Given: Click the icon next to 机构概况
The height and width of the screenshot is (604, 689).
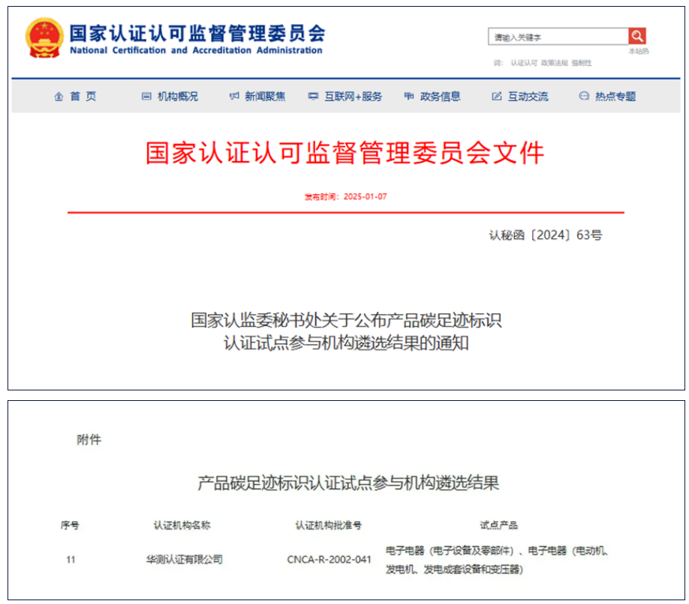Looking at the screenshot, I should click(x=146, y=97).
